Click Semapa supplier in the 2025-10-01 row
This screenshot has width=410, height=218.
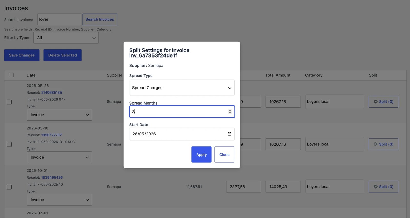114,187
